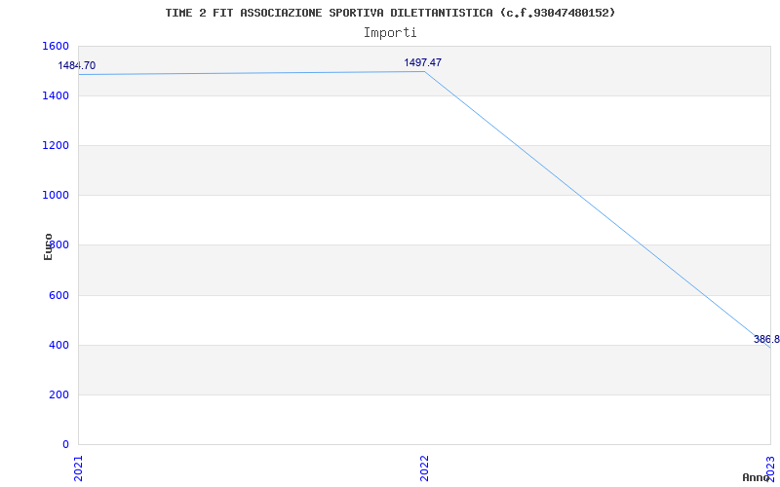The image size is (780, 487).
Task: Click the 0 y-axis value
Action: tap(65, 444)
